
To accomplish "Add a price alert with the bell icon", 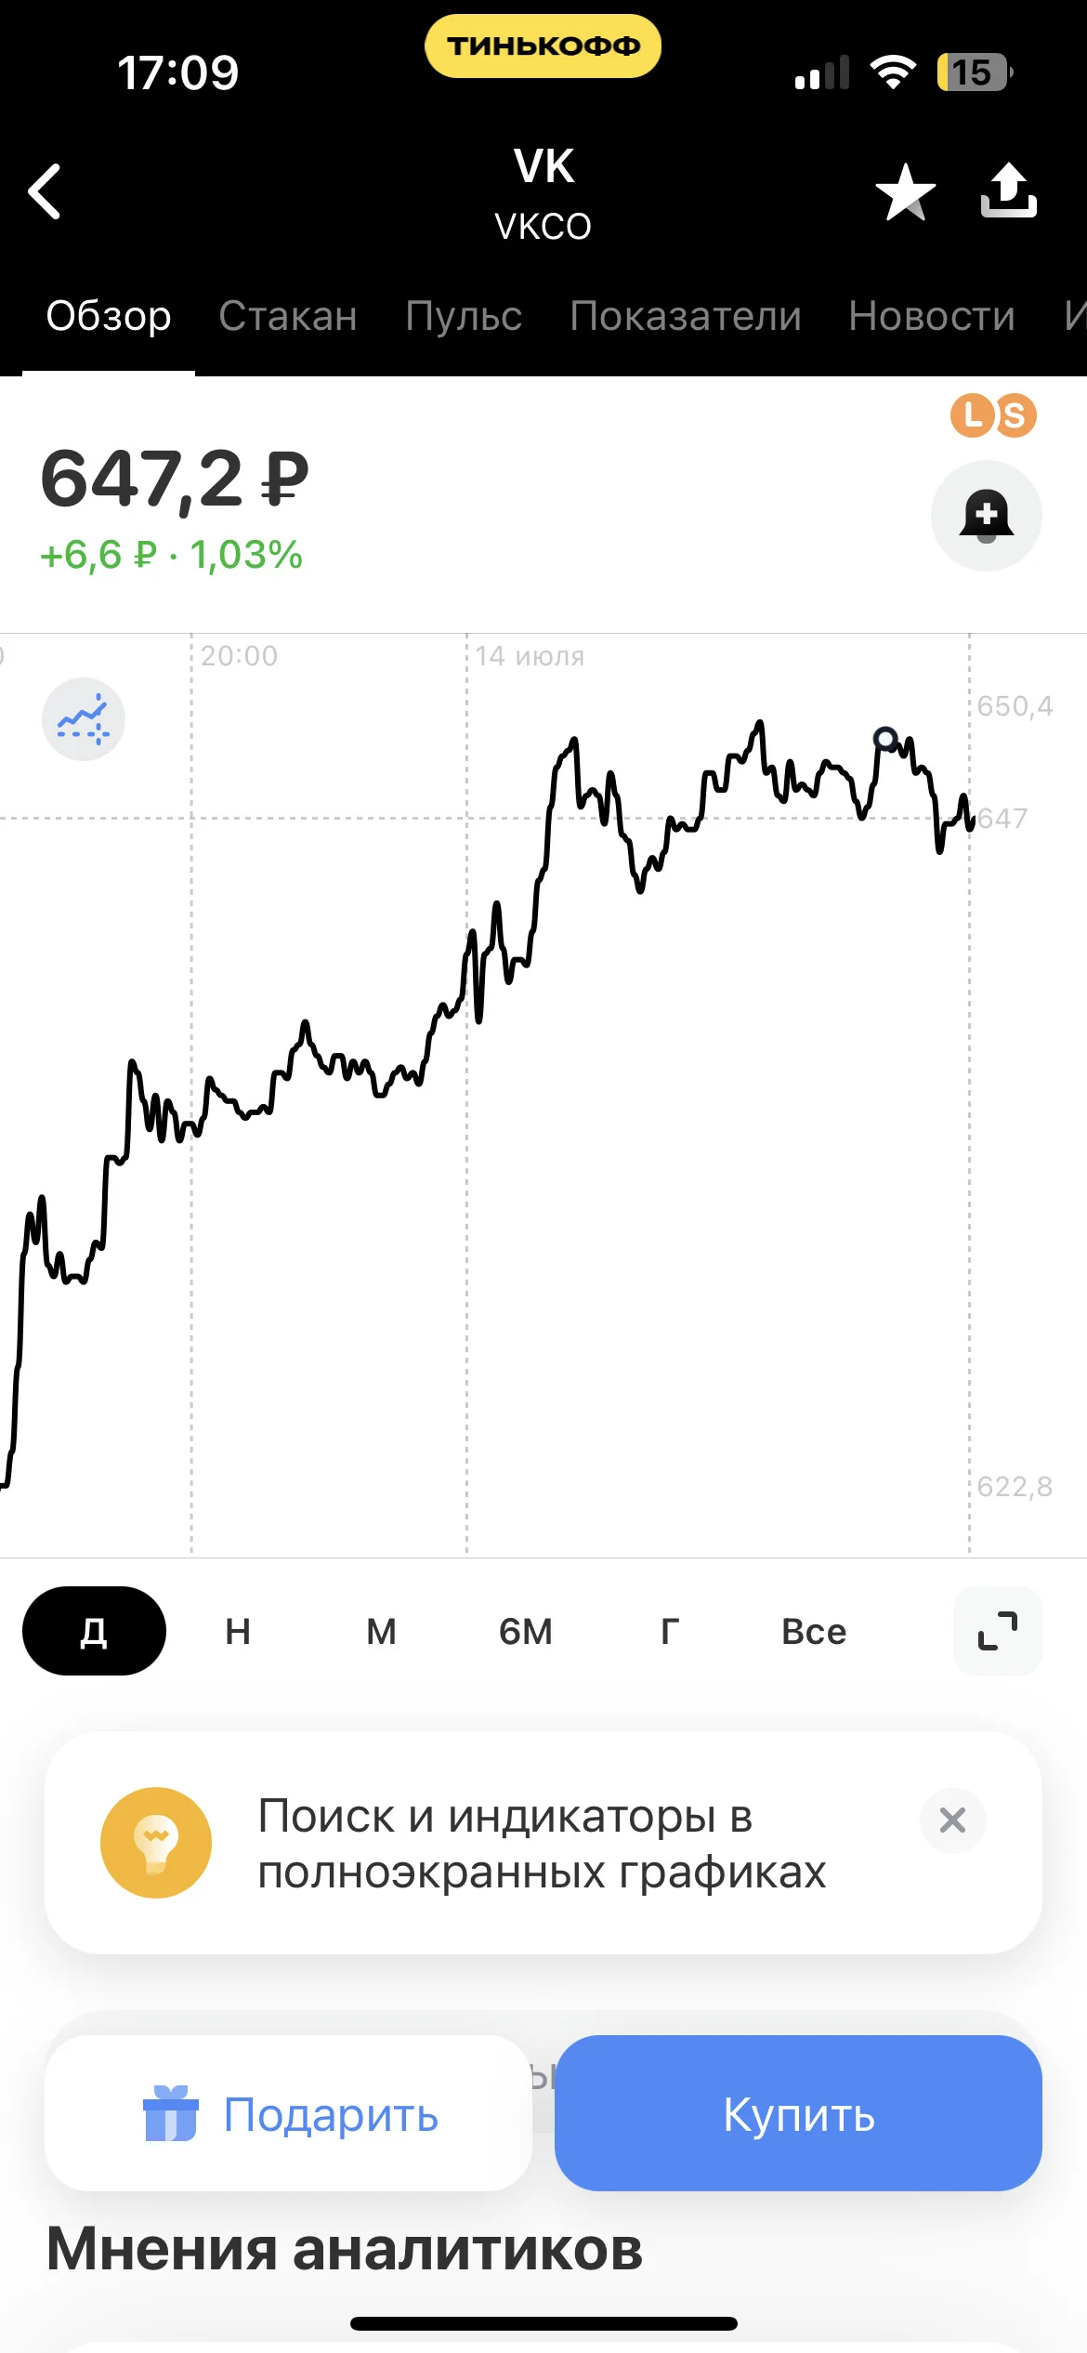I will (986, 515).
